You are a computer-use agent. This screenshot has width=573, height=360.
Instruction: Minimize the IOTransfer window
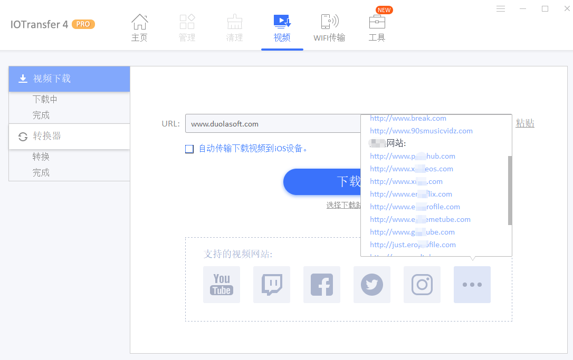click(x=523, y=8)
